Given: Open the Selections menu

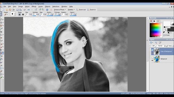Looking at the screenshot, I should click(56, 6).
